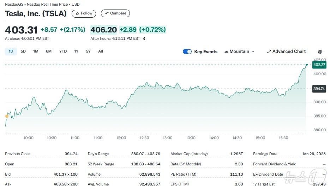Switch to the 5D time range
Image resolution: width=330 pixels, height=189 pixels.
23,51
